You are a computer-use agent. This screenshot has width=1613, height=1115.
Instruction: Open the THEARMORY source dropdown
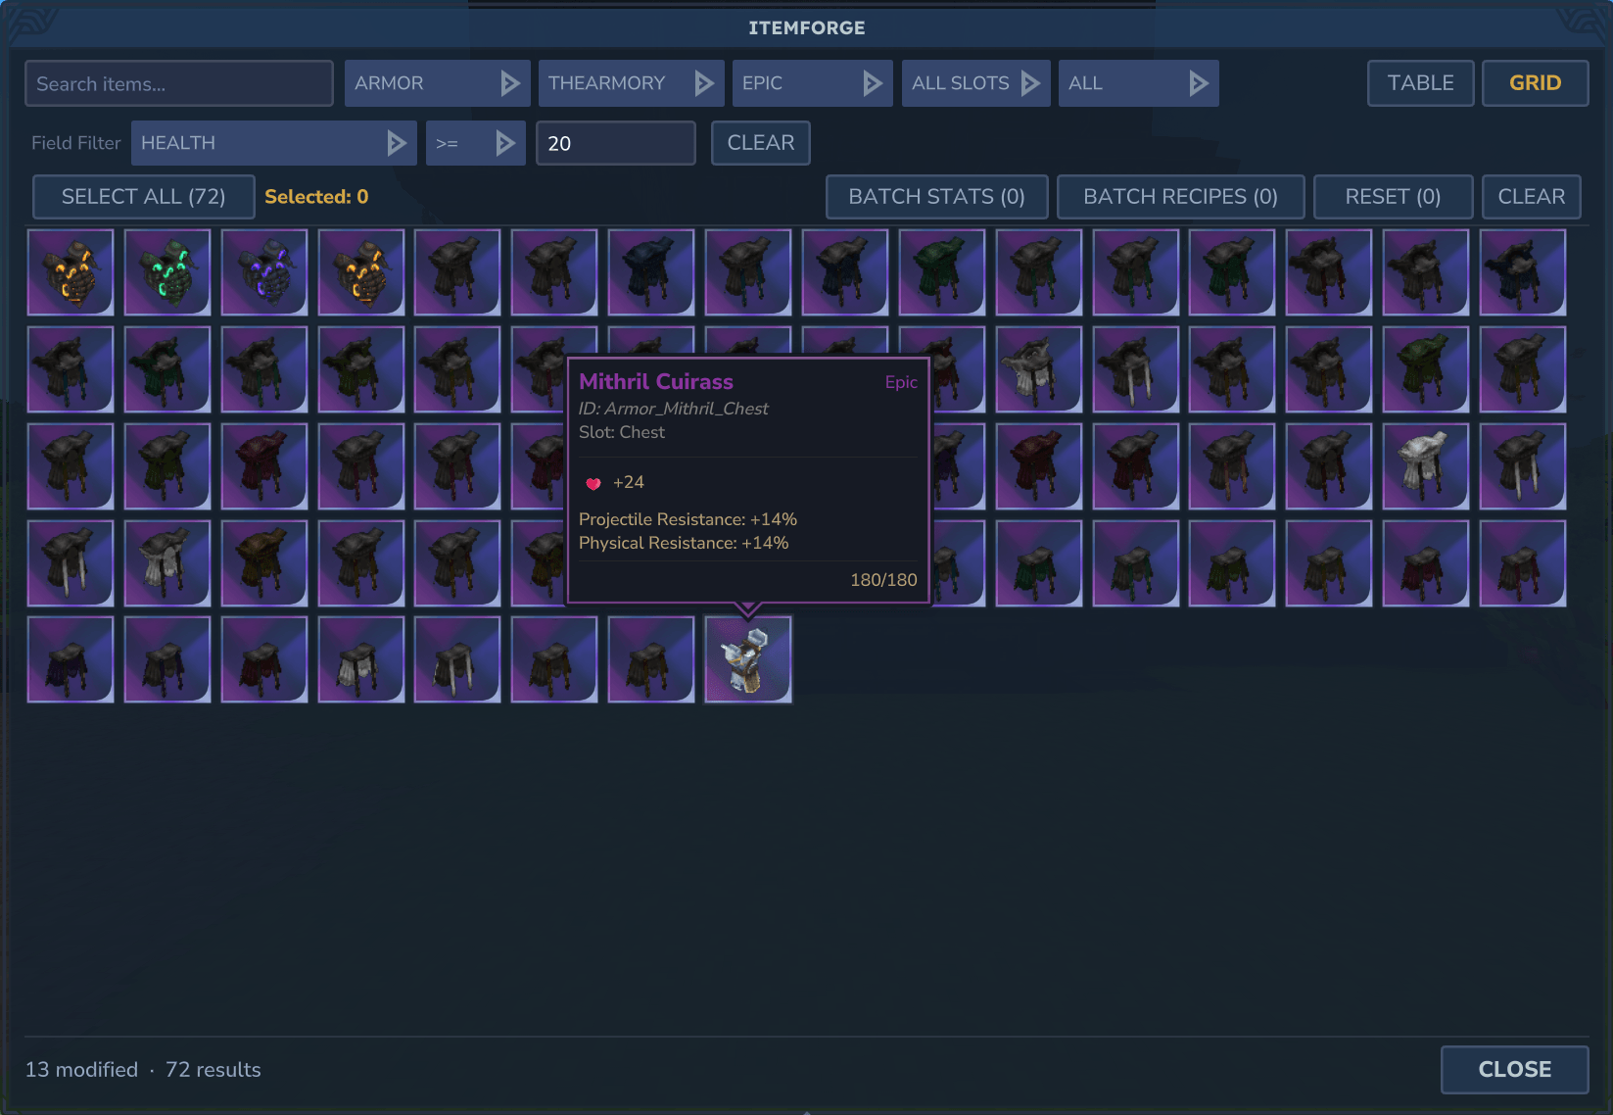pos(631,83)
